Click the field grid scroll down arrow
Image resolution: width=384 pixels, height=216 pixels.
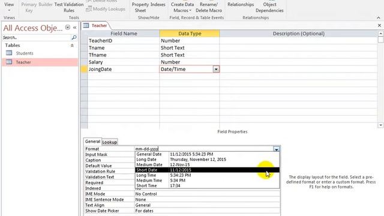point(380,125)
